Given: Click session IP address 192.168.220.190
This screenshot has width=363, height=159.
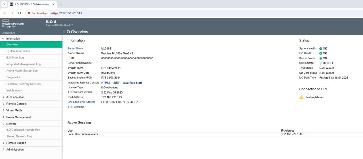Looking at the screenshot, I should (x=291, y=134).
